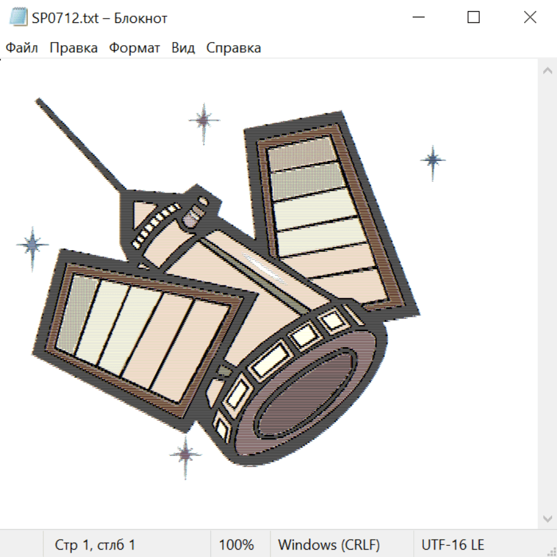
Task: Open the Правка menu
Action: point(74,48)
